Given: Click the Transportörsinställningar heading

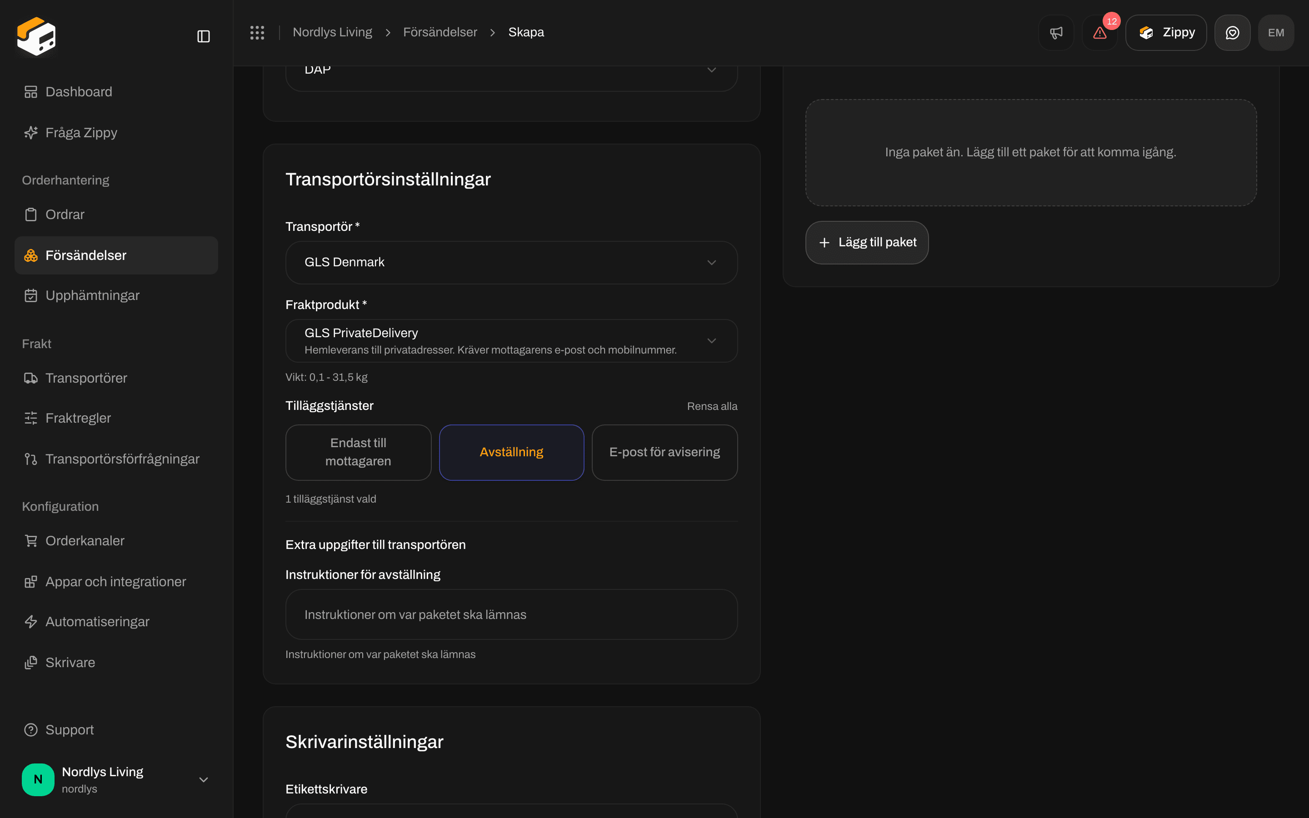Looking at the screenshot, I should click(x=388, y=180).
